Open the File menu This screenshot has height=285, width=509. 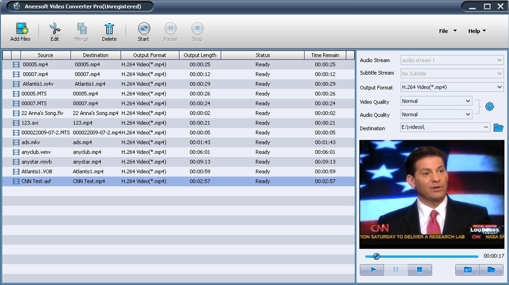pos(447,31)
